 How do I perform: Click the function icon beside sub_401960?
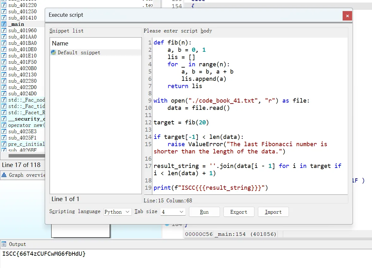pos(4,31)
